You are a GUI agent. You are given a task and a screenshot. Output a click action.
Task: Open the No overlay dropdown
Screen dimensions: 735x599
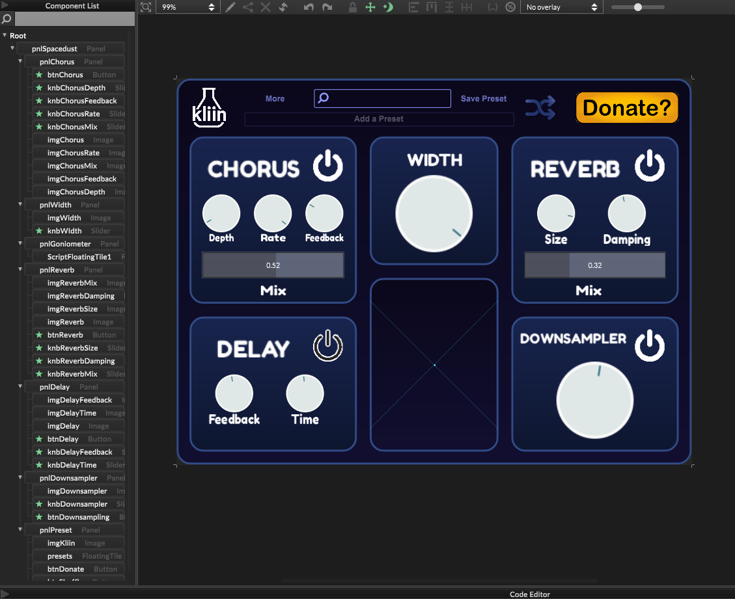click(x=561, y=7)
